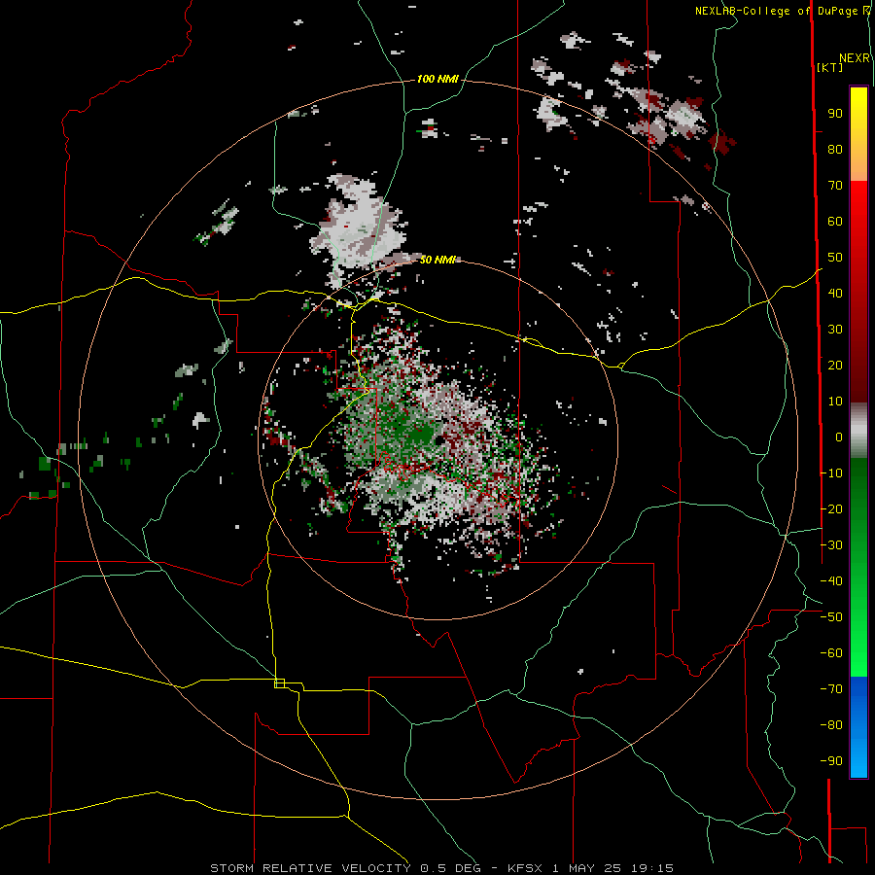Viewport: 875px width, 875px height.
Task: Click the -10 value on the velocity scale
Action: [x=831, y=473]
